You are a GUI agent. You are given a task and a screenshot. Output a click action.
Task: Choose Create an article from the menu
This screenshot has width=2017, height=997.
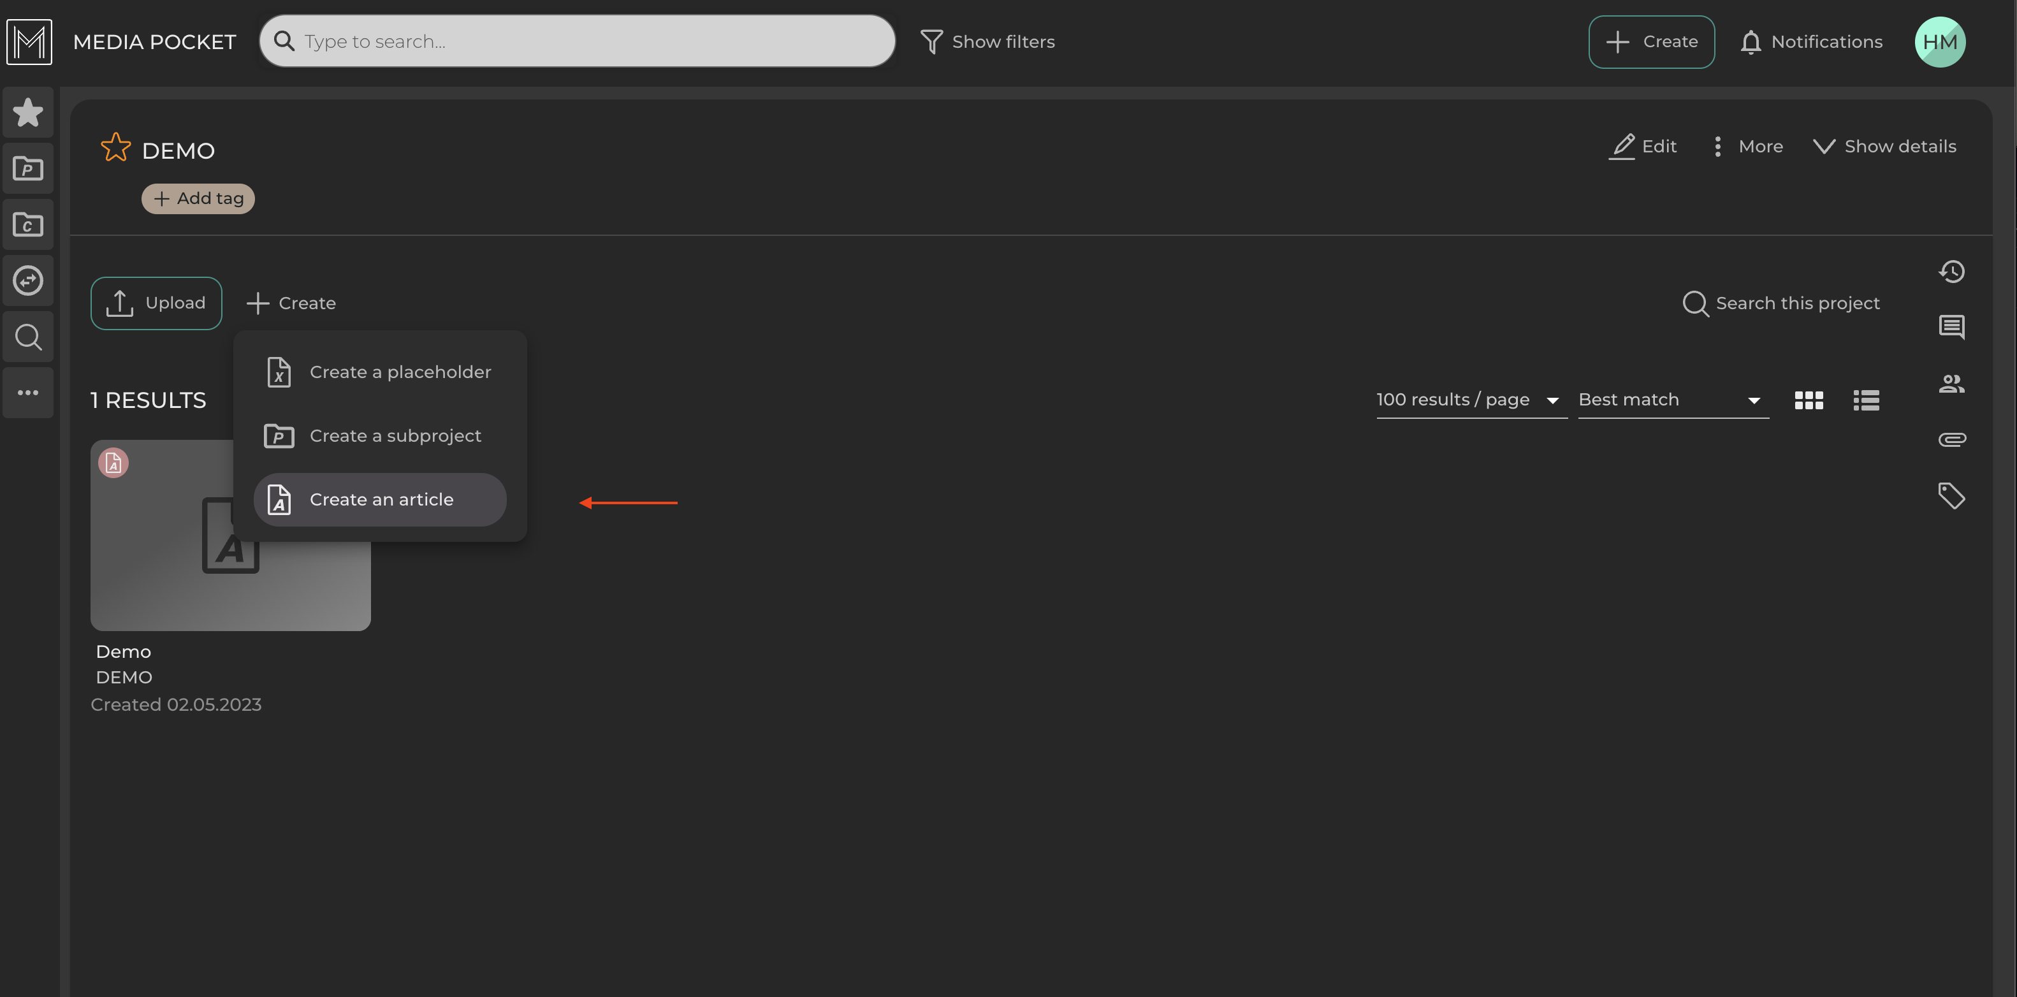coord(381,499)
